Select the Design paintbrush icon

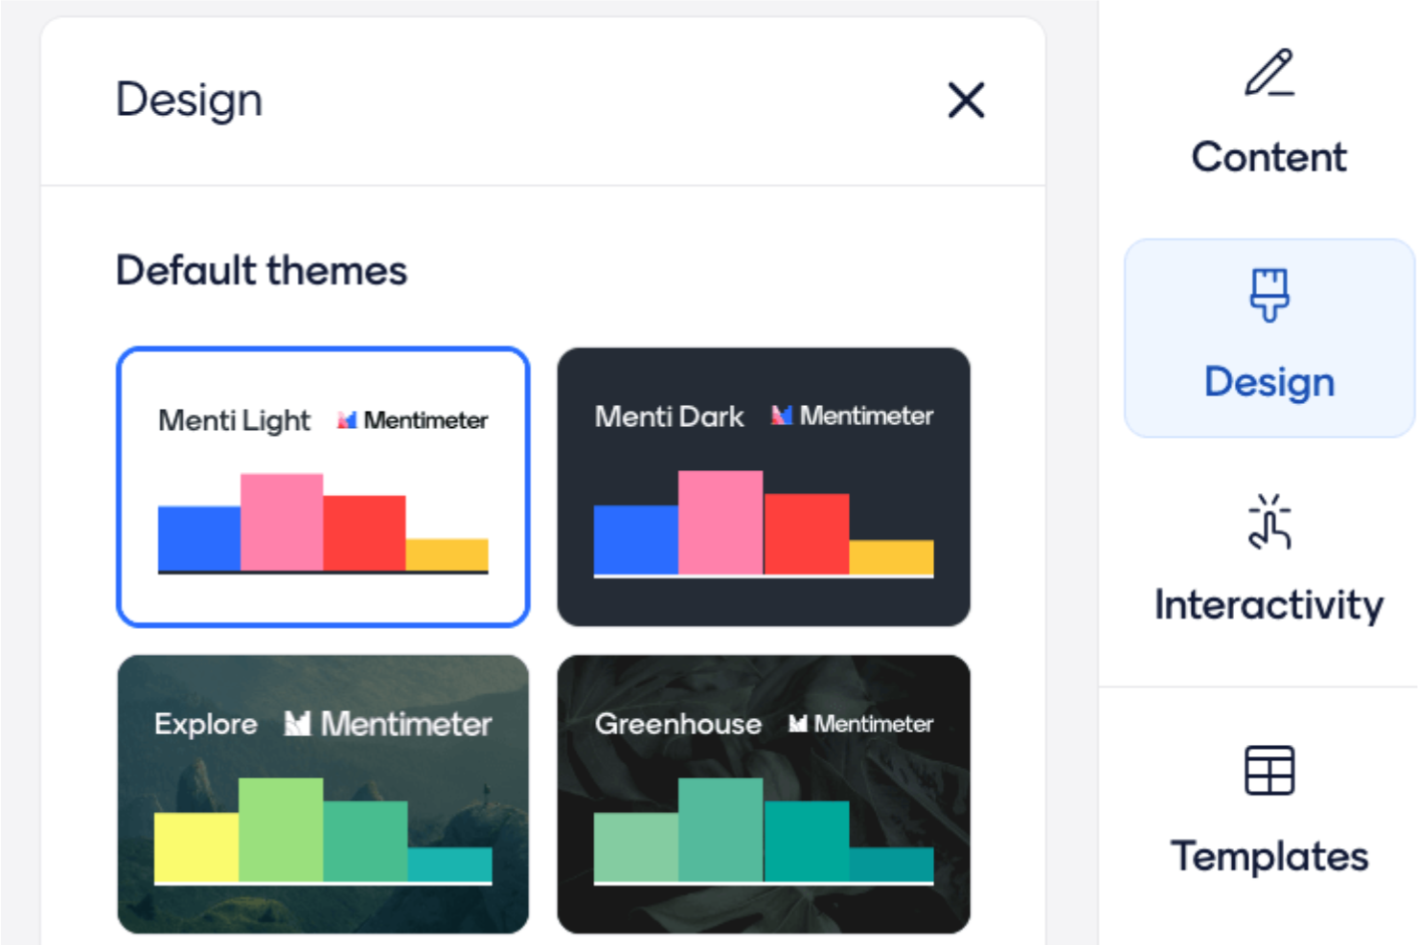tap(1269, 295)
